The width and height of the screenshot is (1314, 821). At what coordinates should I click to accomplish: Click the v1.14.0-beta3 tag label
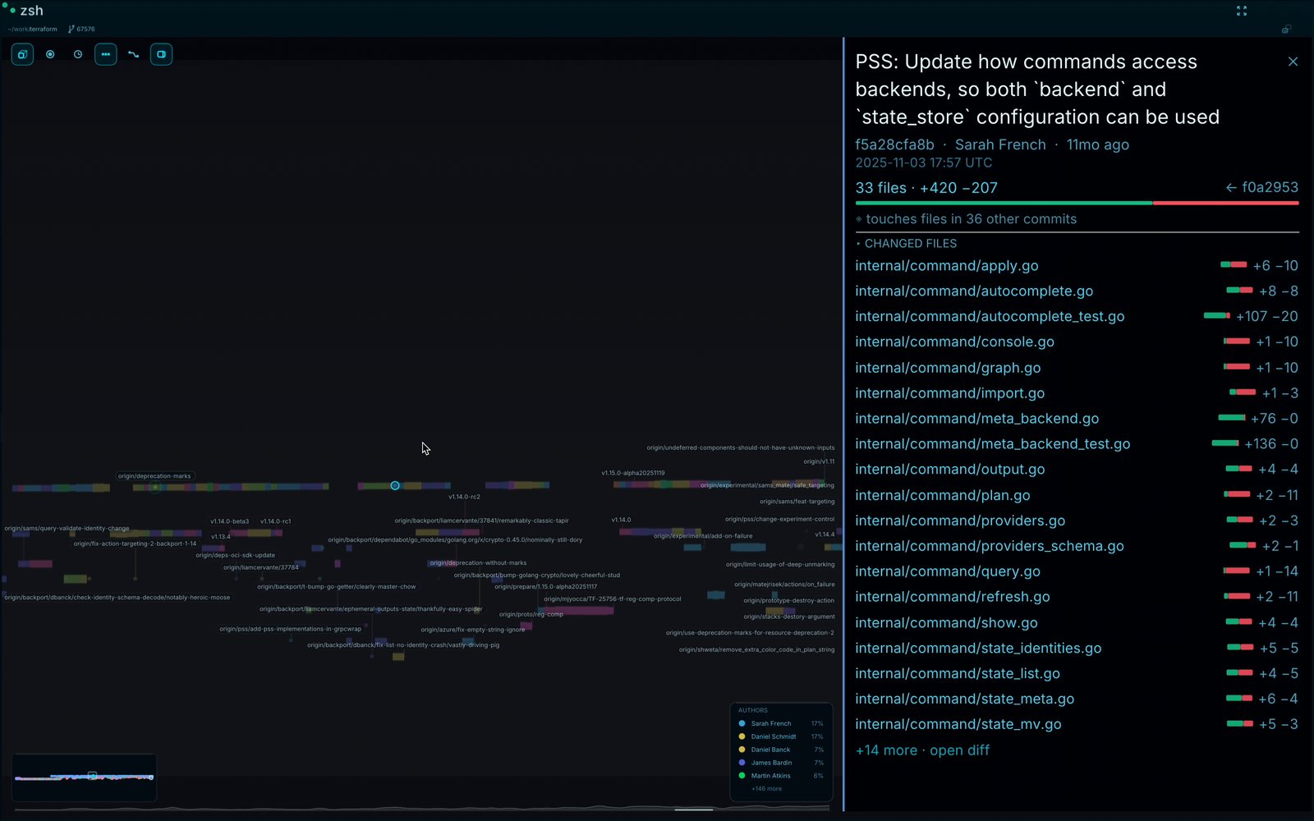tap(229, 521)
